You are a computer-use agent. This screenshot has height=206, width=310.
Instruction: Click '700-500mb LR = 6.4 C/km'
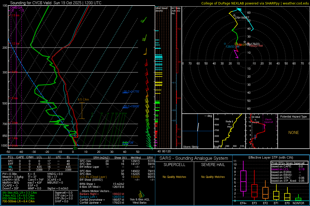coord(18,201)
